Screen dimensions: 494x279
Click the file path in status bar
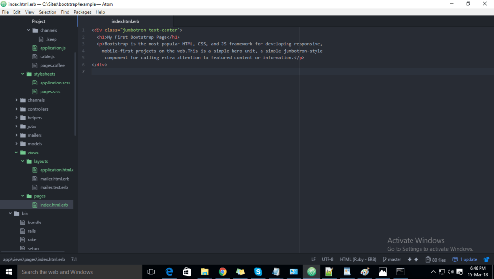click(34, 260)
